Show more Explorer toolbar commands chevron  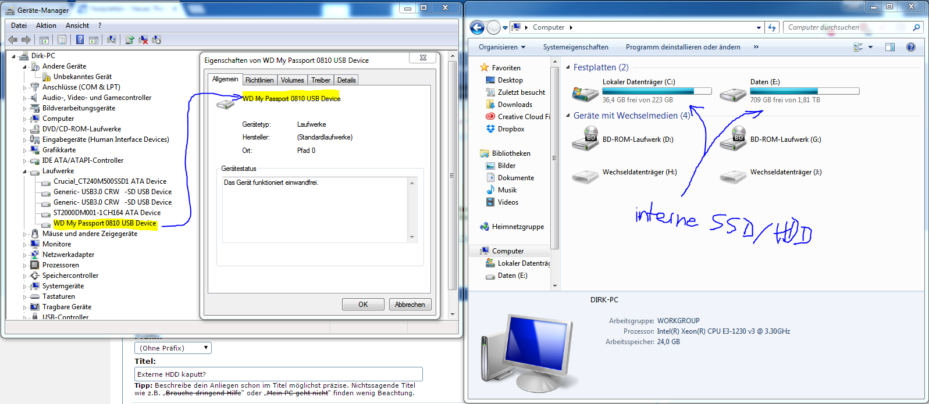pyautogui.click(x=756, y=47)
